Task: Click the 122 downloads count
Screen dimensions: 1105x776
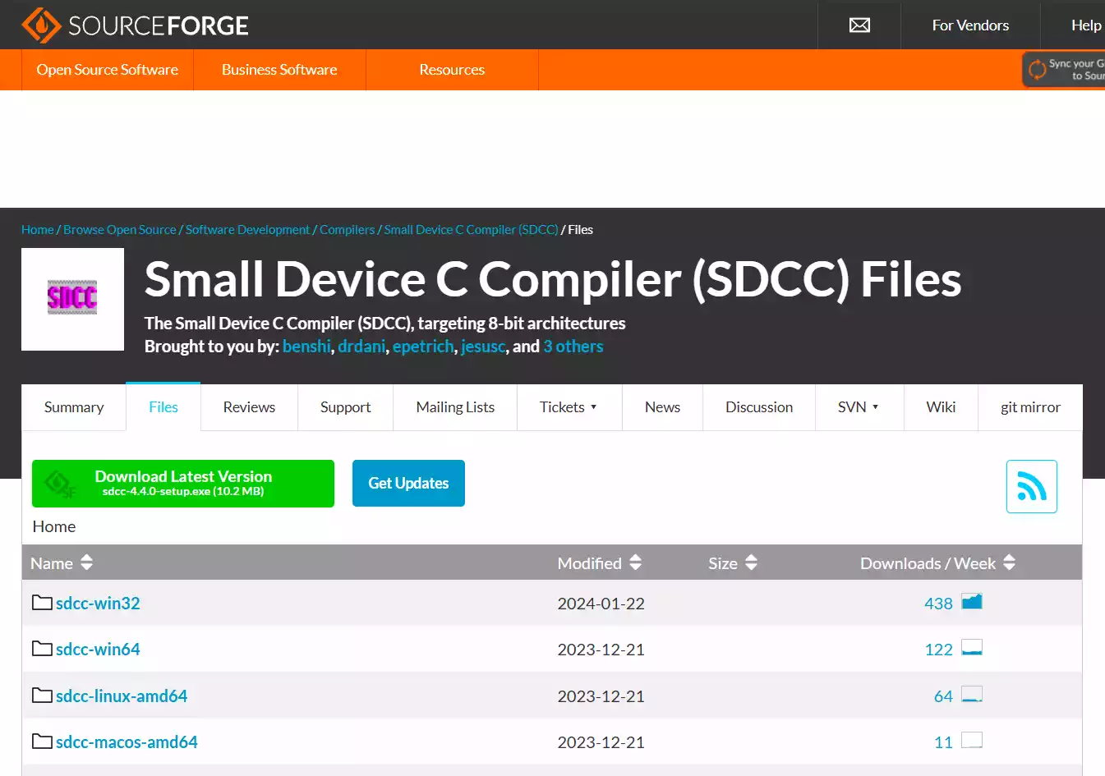Action: (938, 650)
